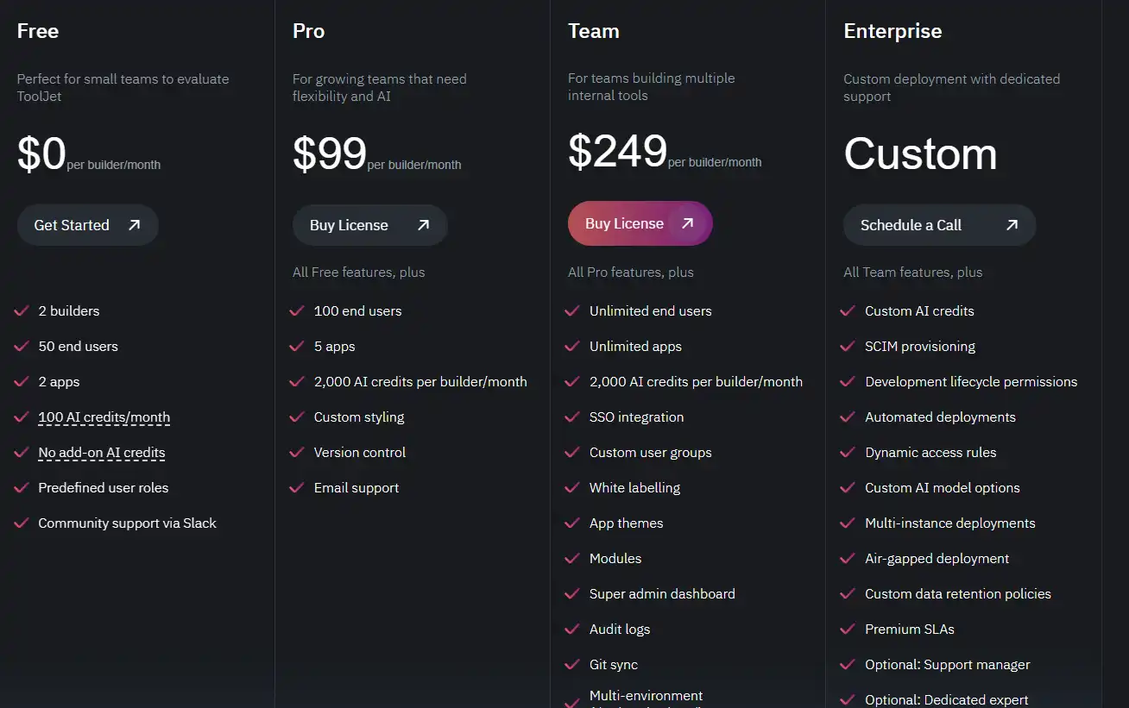Click the arrow icon on Pro Buy License button
The image size is (1129, 708).
click(x=422, y=224)
